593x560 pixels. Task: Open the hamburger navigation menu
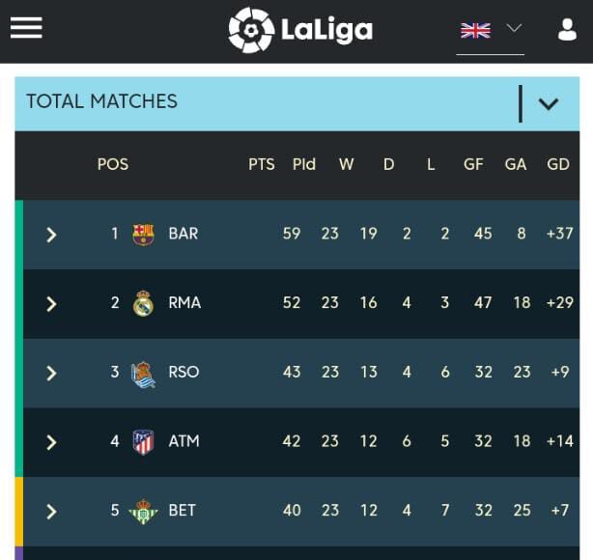point(26,28)
